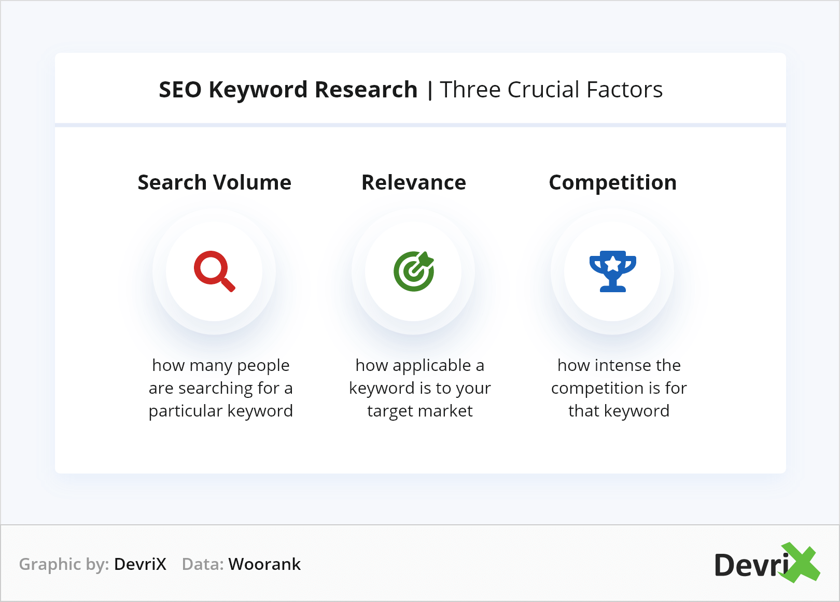Image resolution: width=840 pixels, height=602 pixels.
Task: Click the red magnifying glass icon
Action: [x=214, y=271]
